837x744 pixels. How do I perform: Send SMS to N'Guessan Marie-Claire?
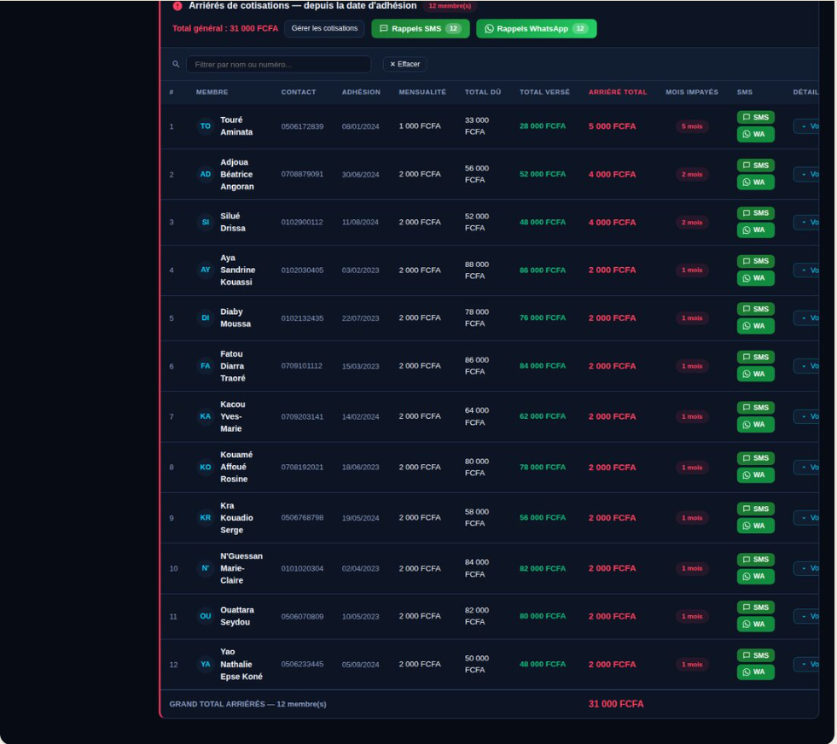click(x=755, y=560)
